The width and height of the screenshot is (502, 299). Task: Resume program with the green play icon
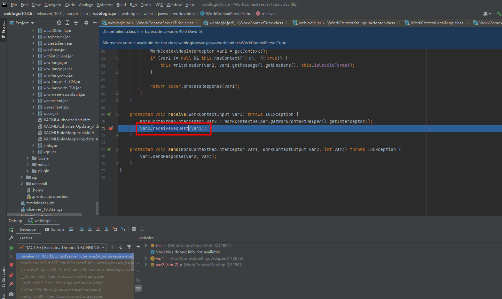(11, 248)
